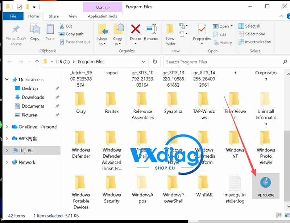The width and height of the screenshot is (290, 223).
Task: Select the Windows Security folder
Action: 112,189
